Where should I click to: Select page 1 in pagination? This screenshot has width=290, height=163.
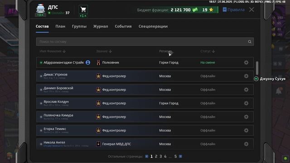pyautogui.click(x=151, y=157)
